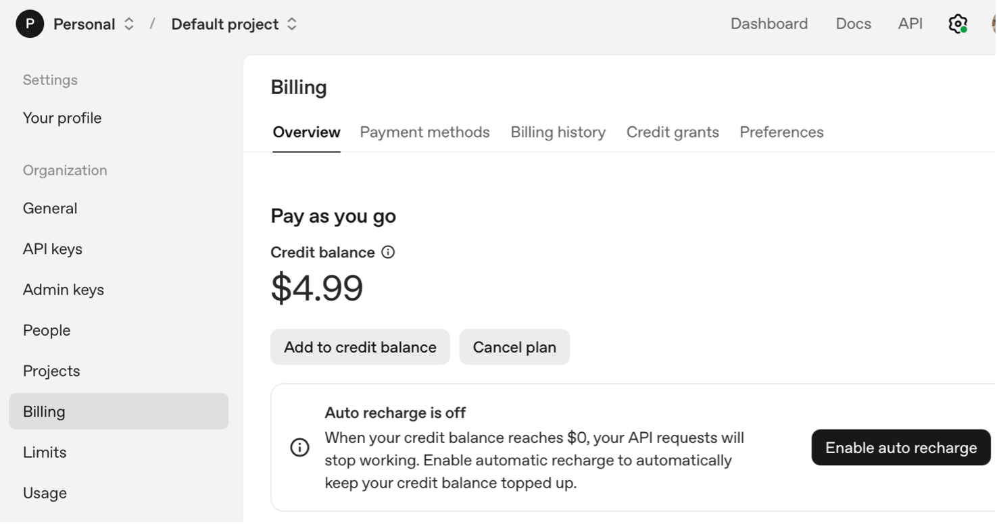
Task: Navigate to Usage in sidebar
Action: (45, 493)
